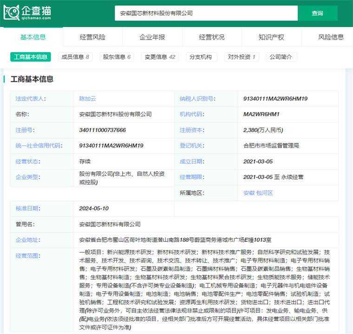
Task: Open 成员信息 8 section
Action: pos(75,57)
